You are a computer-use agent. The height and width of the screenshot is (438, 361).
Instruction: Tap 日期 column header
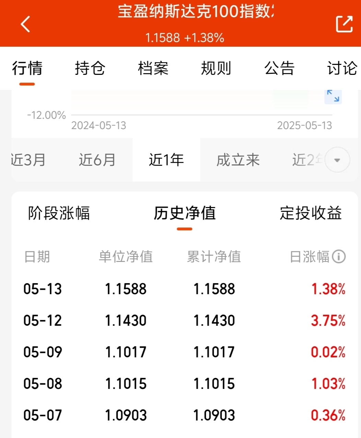(x=37, y=256)
